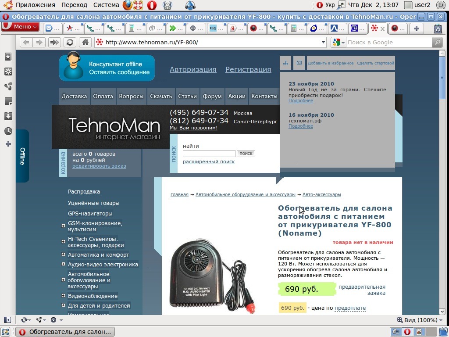Screen dimensions: 449x337
Task: Expand the Hi-Tech Сувениры category
Action: click(63, 242)
